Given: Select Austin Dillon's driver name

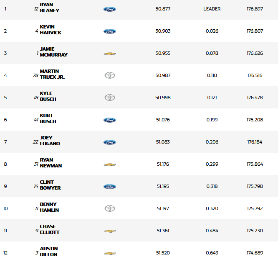Looking at the screenshot, I should tap(49, 252).
